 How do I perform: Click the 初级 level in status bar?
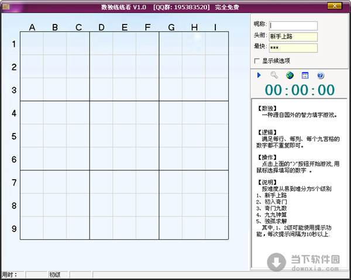pos(55,275)
